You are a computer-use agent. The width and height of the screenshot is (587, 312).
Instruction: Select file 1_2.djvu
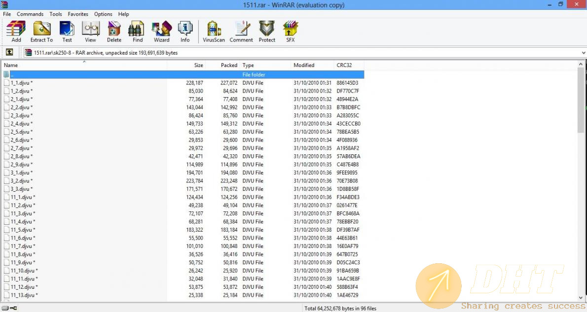21,91
